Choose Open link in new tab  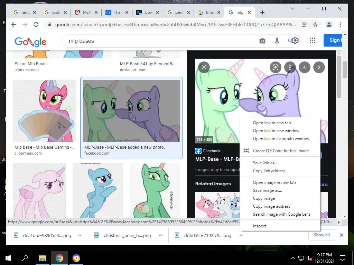tap(280, 123)
